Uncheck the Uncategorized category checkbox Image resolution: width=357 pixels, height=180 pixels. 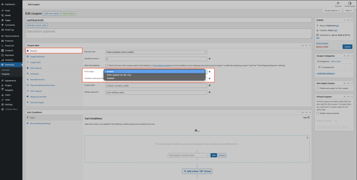pyautogui.click(x=319, y=67)
